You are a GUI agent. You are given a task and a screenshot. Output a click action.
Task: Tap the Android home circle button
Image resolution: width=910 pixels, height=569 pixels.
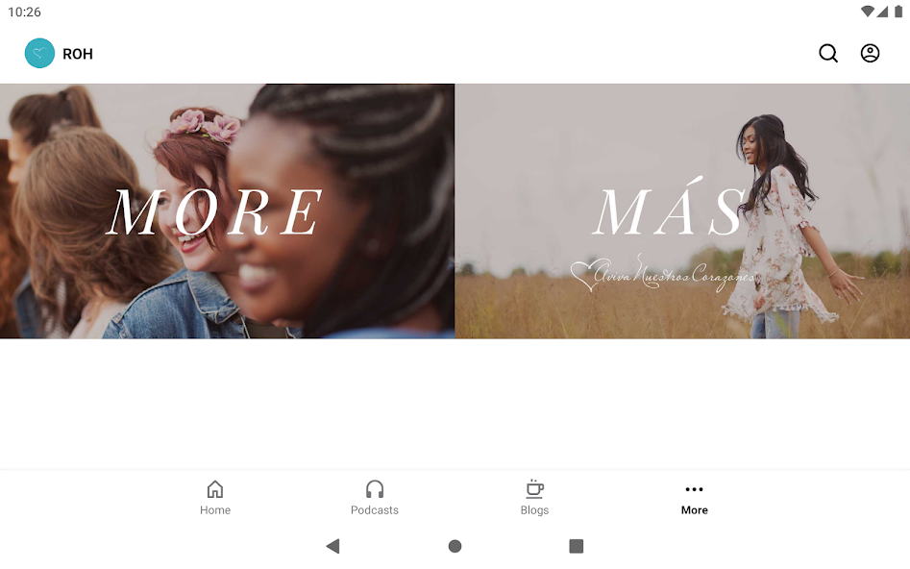click(x=455, y=546)
